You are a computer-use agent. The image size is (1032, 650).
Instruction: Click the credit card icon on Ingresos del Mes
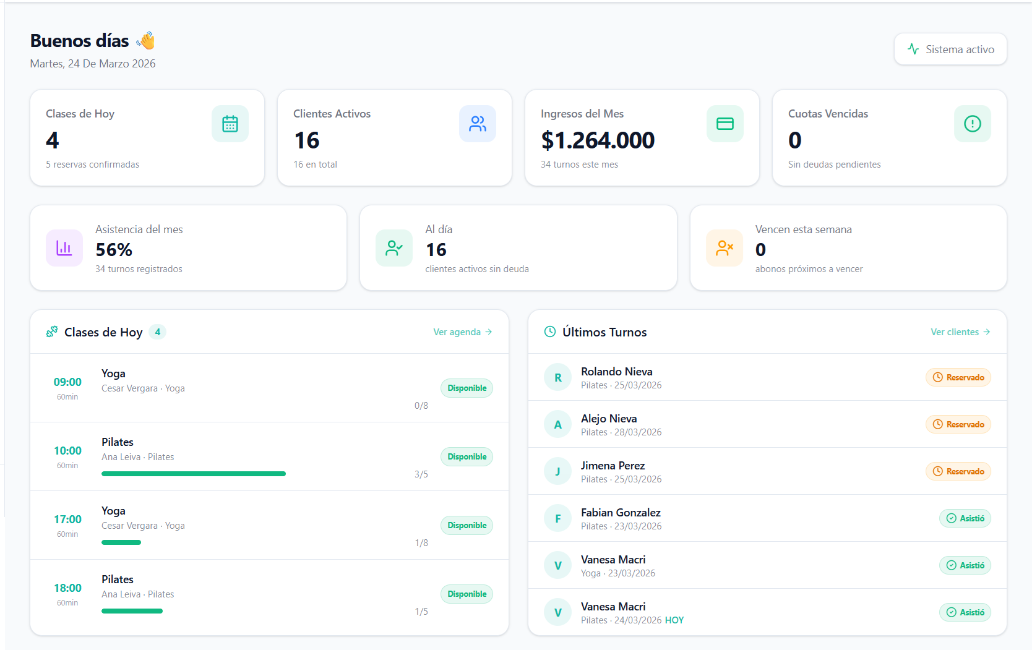click(x=725, y=124)
